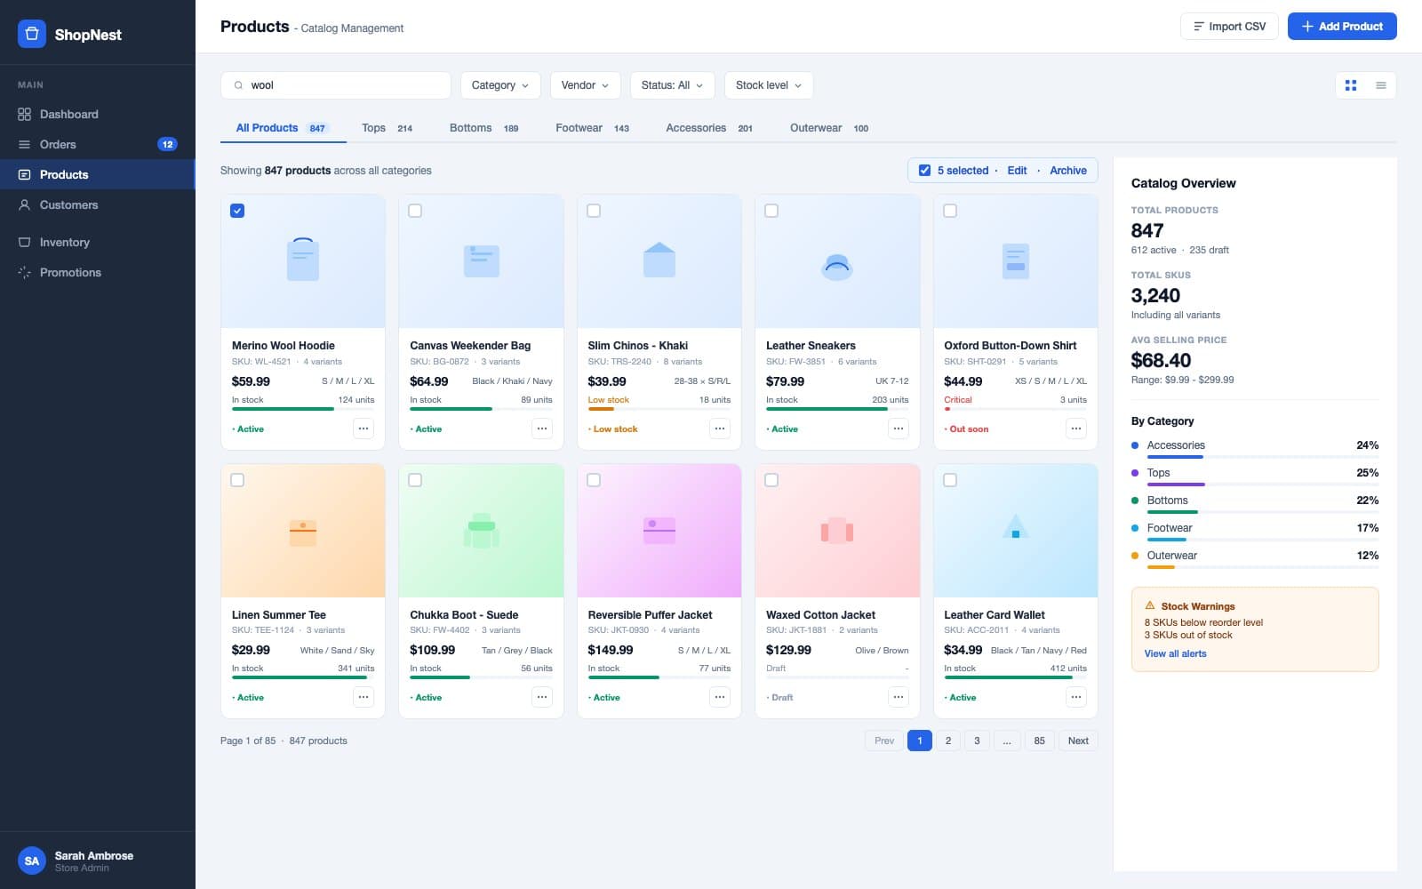Switch to grid view
Screen dimensions: 1422x889
point(1351,85)
